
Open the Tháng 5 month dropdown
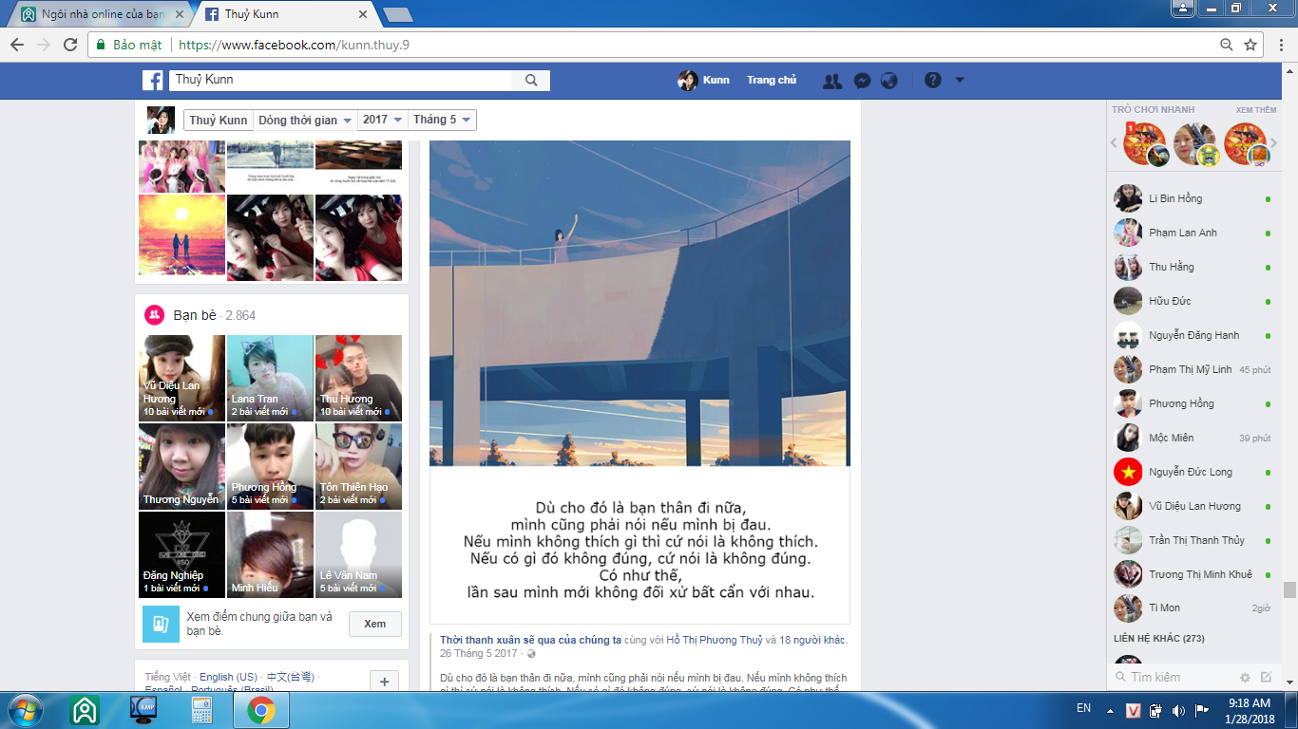pyautogui.click(x=442, y=120)
